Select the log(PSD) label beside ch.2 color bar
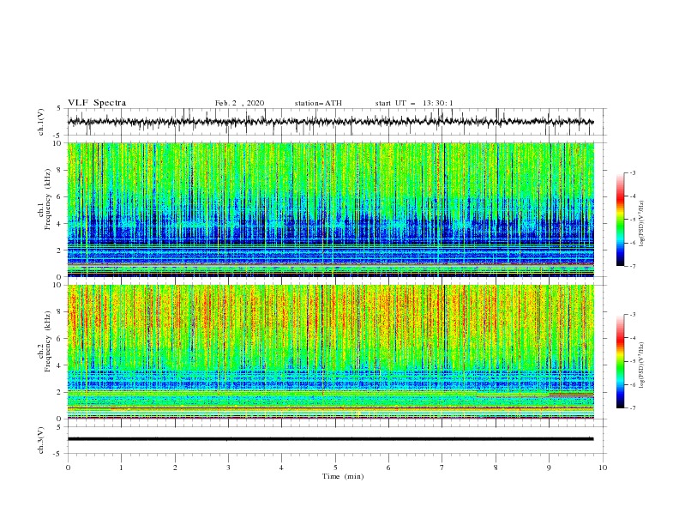This screenshot has height=525, width=679. point(642,365)
